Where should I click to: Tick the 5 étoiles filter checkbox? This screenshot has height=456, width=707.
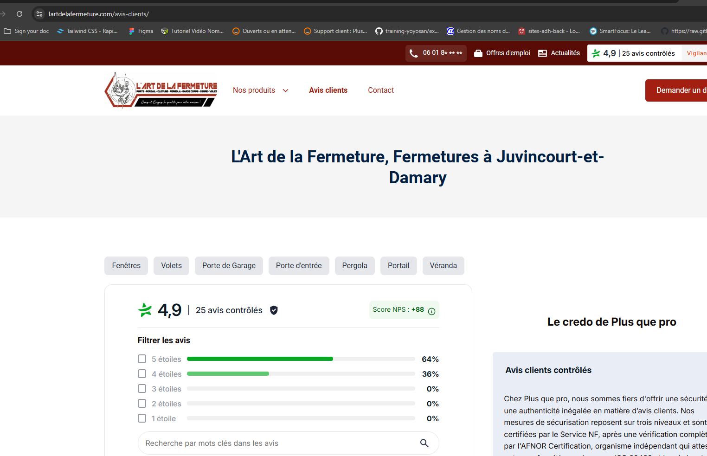(142, 359)
